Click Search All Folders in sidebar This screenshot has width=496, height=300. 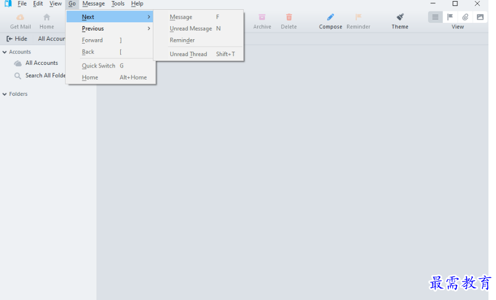tap(45, 75)
